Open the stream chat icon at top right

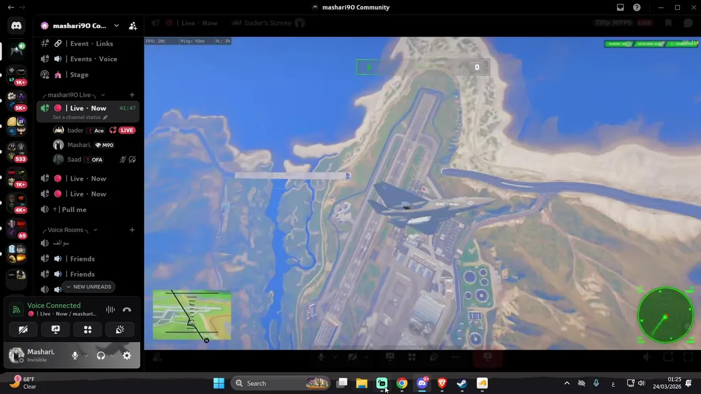[688, 23]
